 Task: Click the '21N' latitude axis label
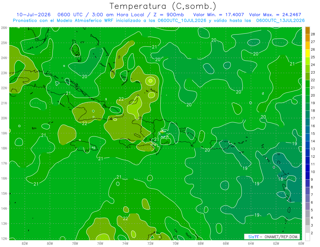pos(4,103)
